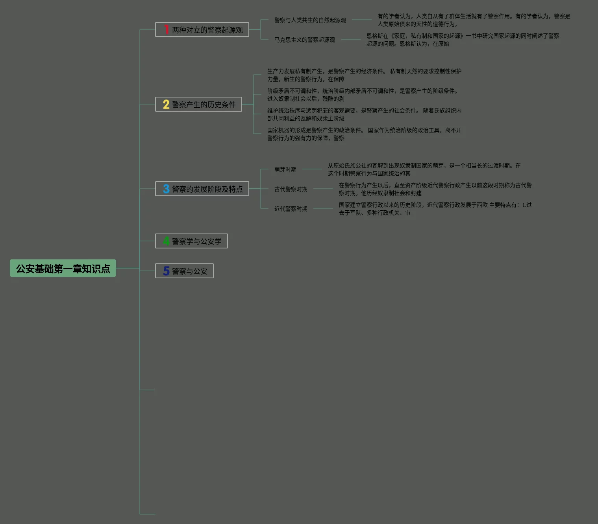Screen dimensions: 598x524
Task: Click the blue number 3 priority icon
Action: [166, 189]
